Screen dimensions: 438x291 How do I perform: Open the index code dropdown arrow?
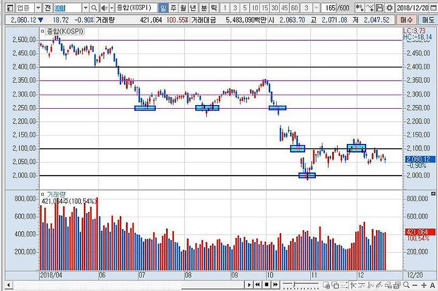coord(86,8)
